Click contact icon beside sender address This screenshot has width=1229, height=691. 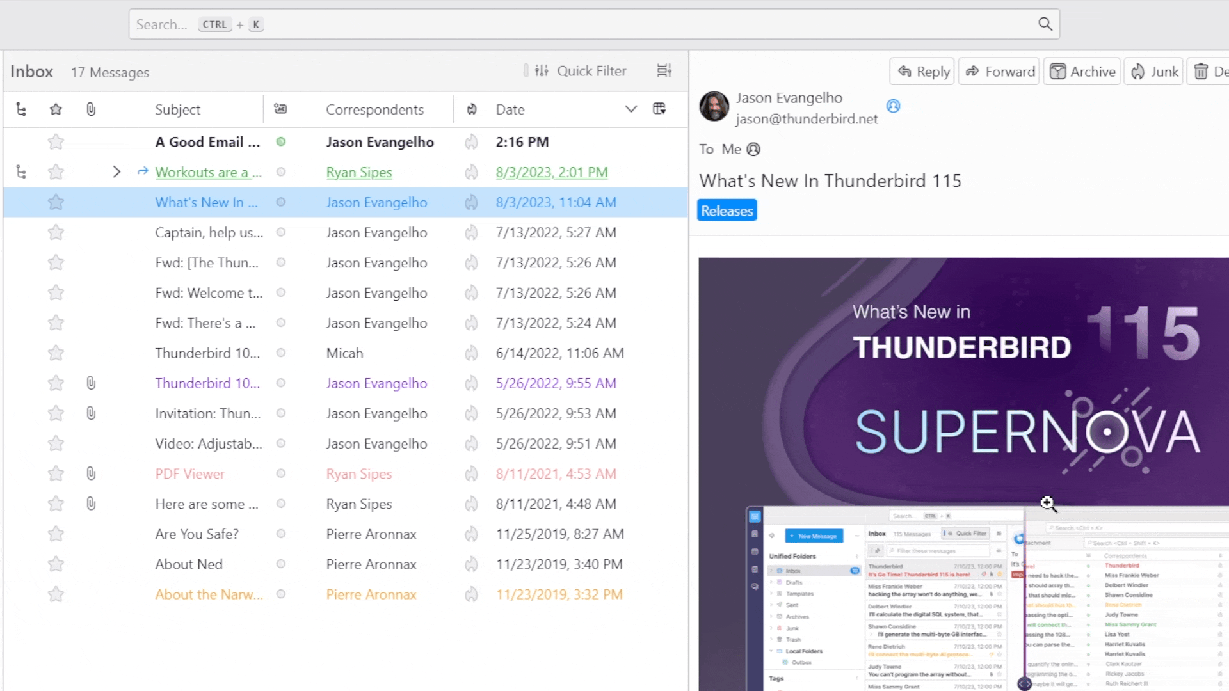tap(894, 106)
